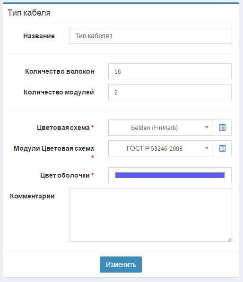Pick the blue Цвет оболочки color swatch
Viewport: 243px width, 282px height.
170,175
